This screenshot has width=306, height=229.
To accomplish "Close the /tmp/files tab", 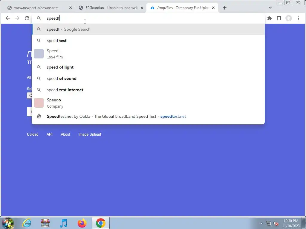I will tap(213, 8).
